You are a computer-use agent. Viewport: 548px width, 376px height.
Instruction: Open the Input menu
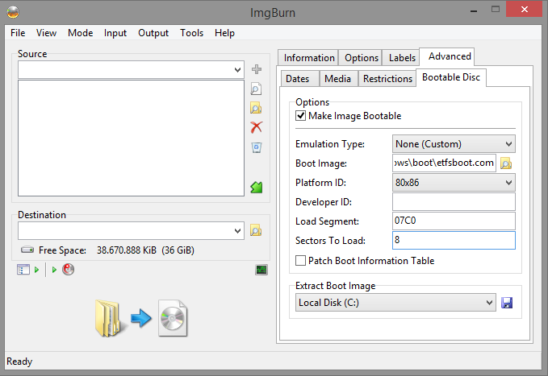[x=115, y=33]
